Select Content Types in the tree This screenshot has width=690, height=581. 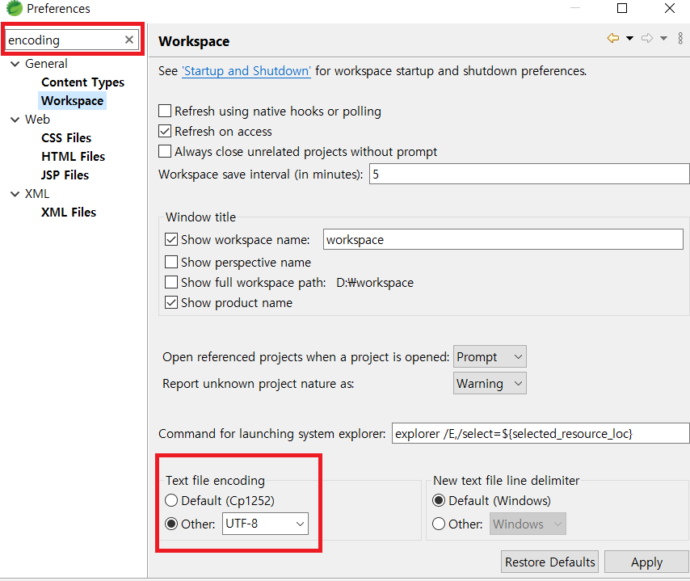point(82,82)
